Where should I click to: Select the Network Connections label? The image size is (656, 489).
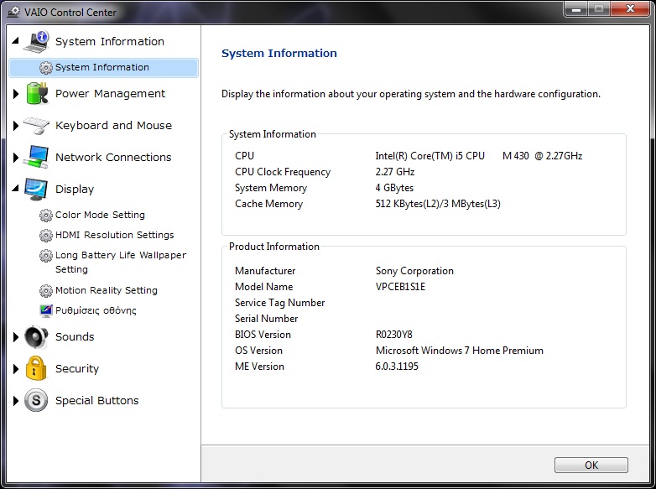113,157
